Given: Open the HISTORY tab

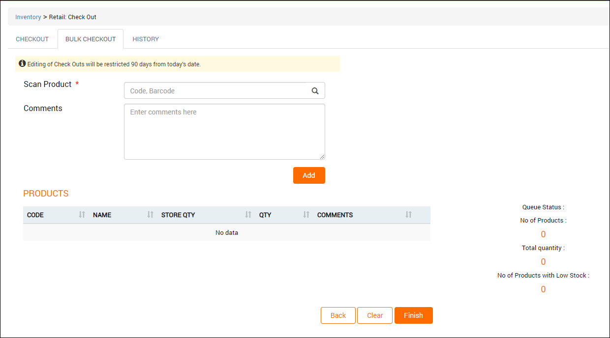Looking at the screenshot, I should [x=146, y=39].
